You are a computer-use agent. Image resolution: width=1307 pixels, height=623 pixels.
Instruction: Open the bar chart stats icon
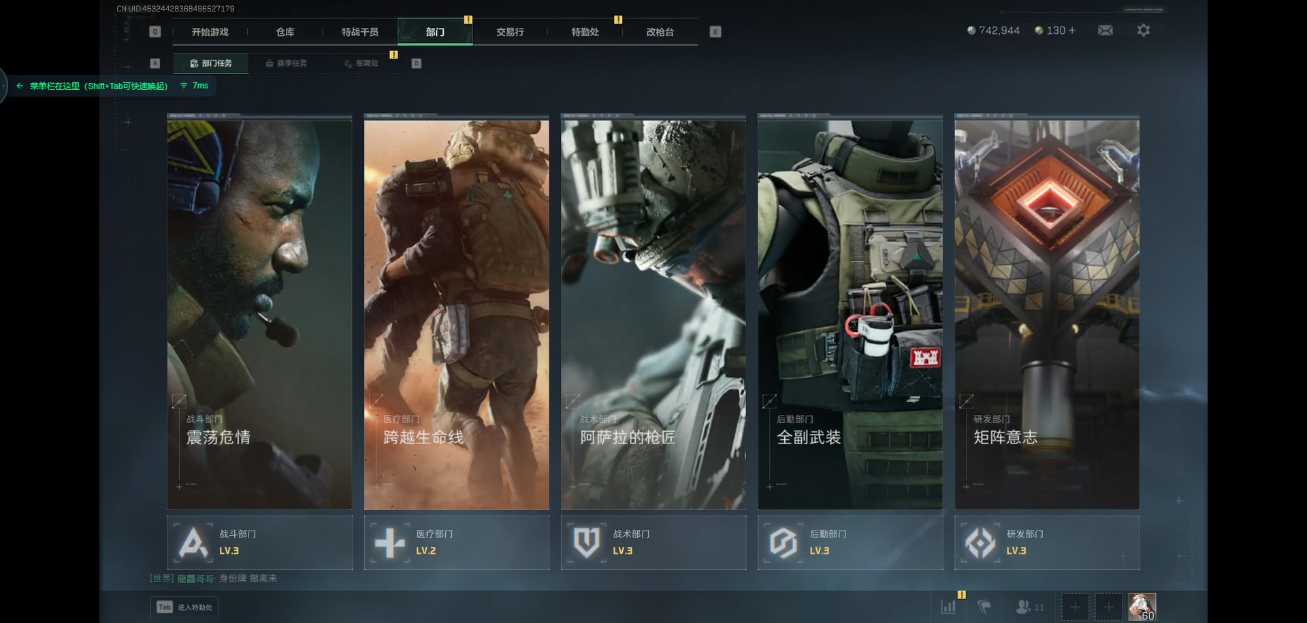pyautogui.click(x=948, y=607)
